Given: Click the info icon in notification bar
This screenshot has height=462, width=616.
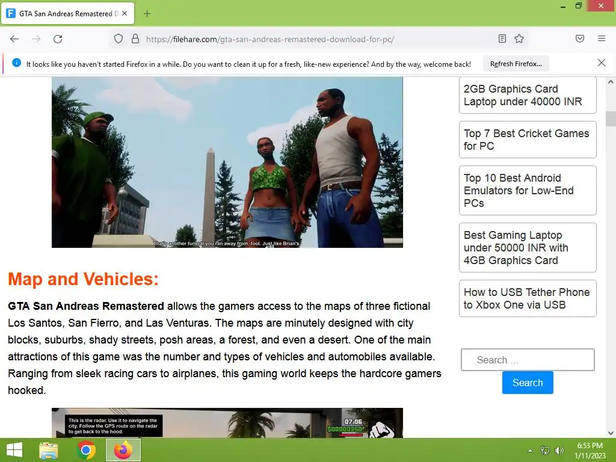Looking at the screenshot, I should (16, 63).
